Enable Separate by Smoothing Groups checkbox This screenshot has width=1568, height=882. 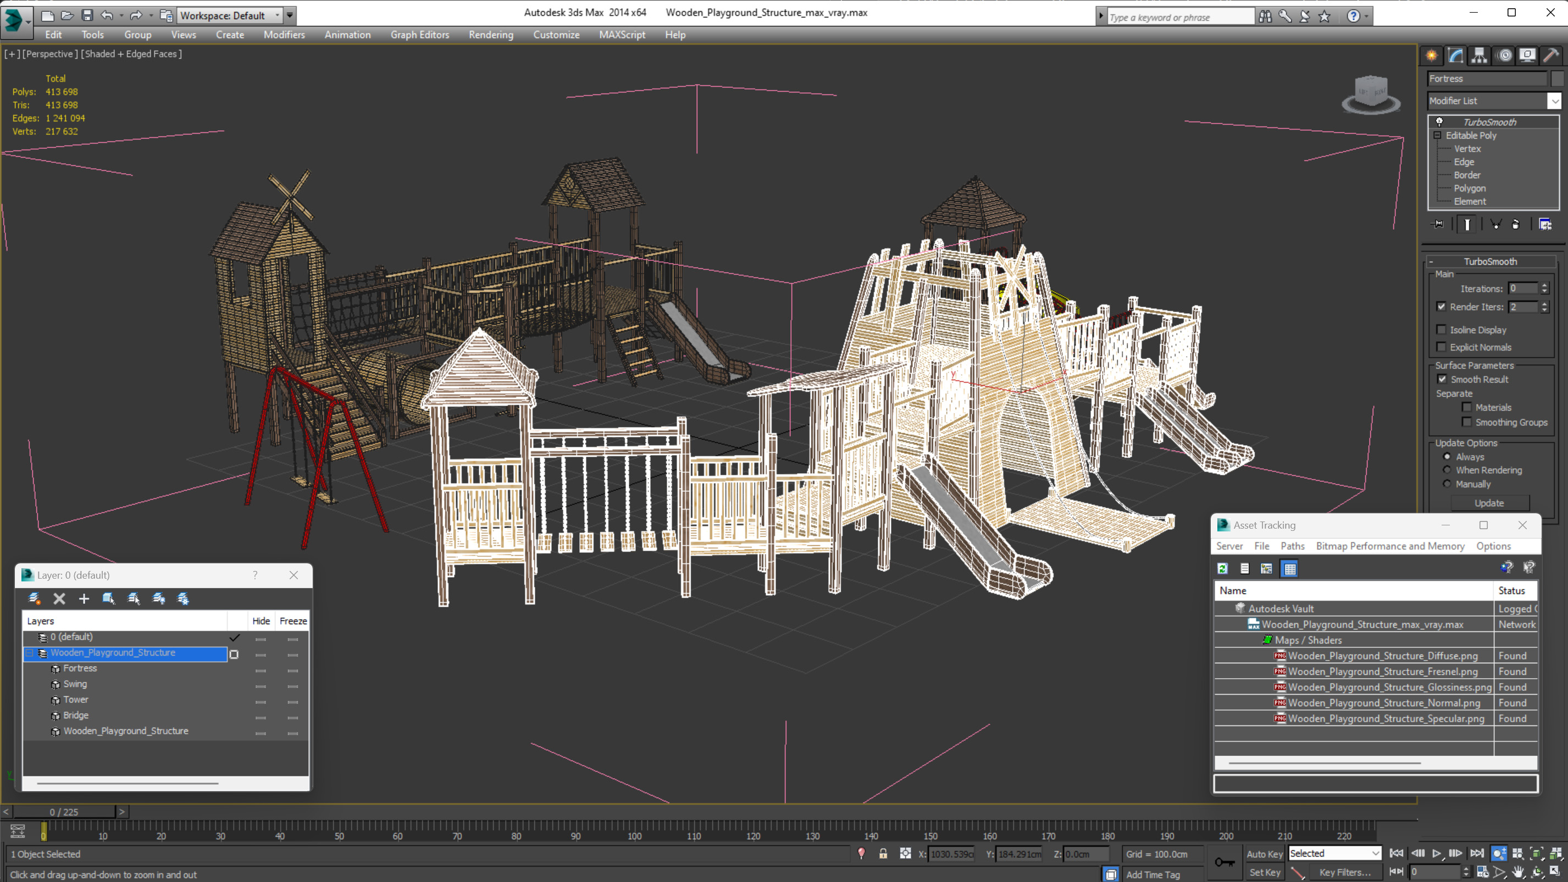tap(1467, 423)
